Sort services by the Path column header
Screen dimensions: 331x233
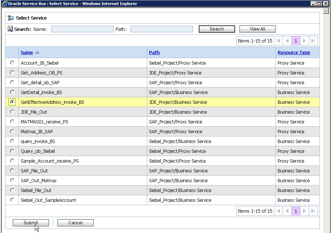(x=154, y=52)
